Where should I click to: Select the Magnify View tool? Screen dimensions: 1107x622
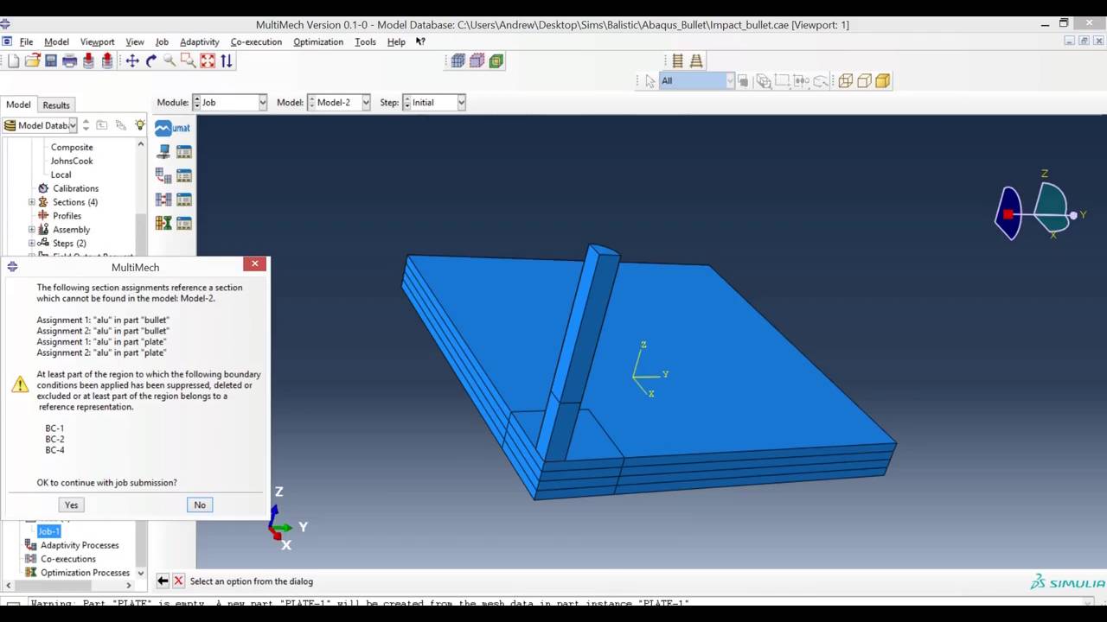tap(170, 60)
